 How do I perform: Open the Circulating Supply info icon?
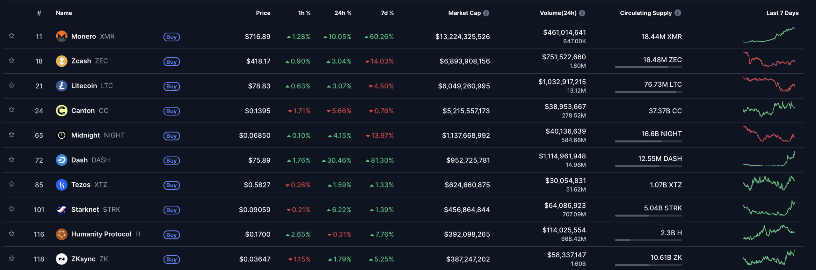678,13
